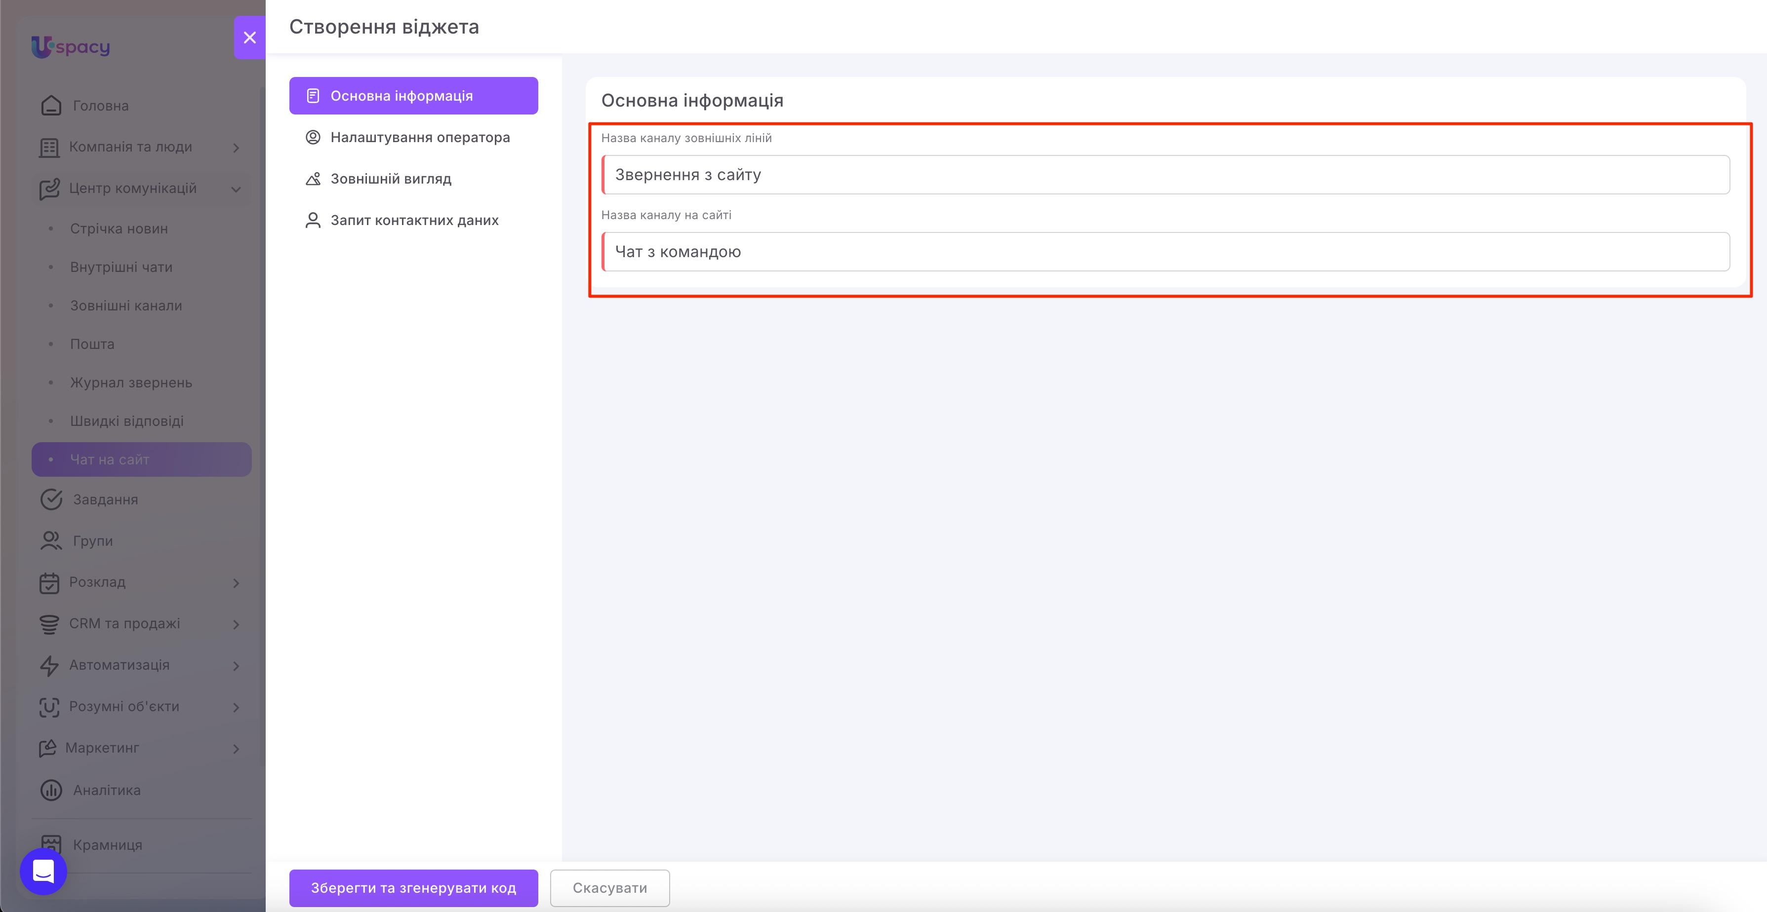This screenshot has height=912, width=1767.
Task: Open the support chat bubble widget
Action: point(43,872)
